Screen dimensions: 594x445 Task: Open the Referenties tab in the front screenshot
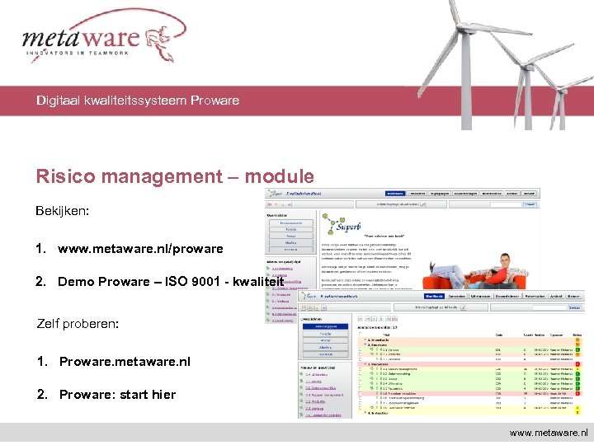pyautogui.click(x=535, y=296)
